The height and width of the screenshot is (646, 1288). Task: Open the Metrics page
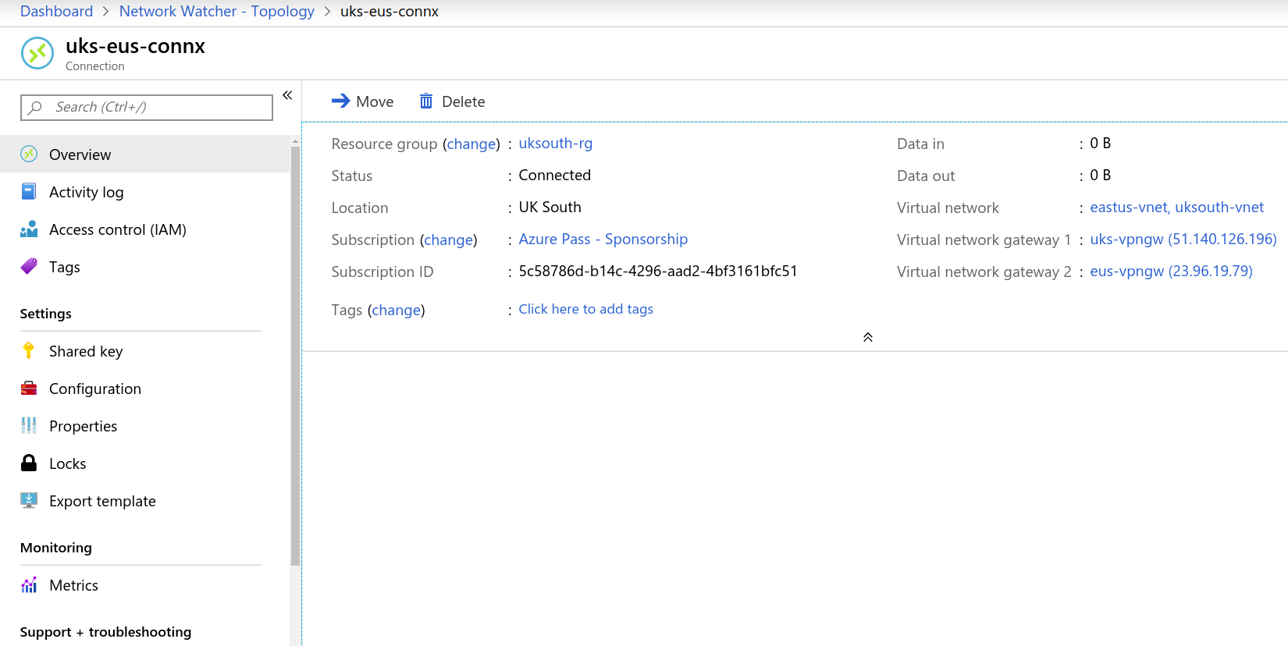(145, 584)
